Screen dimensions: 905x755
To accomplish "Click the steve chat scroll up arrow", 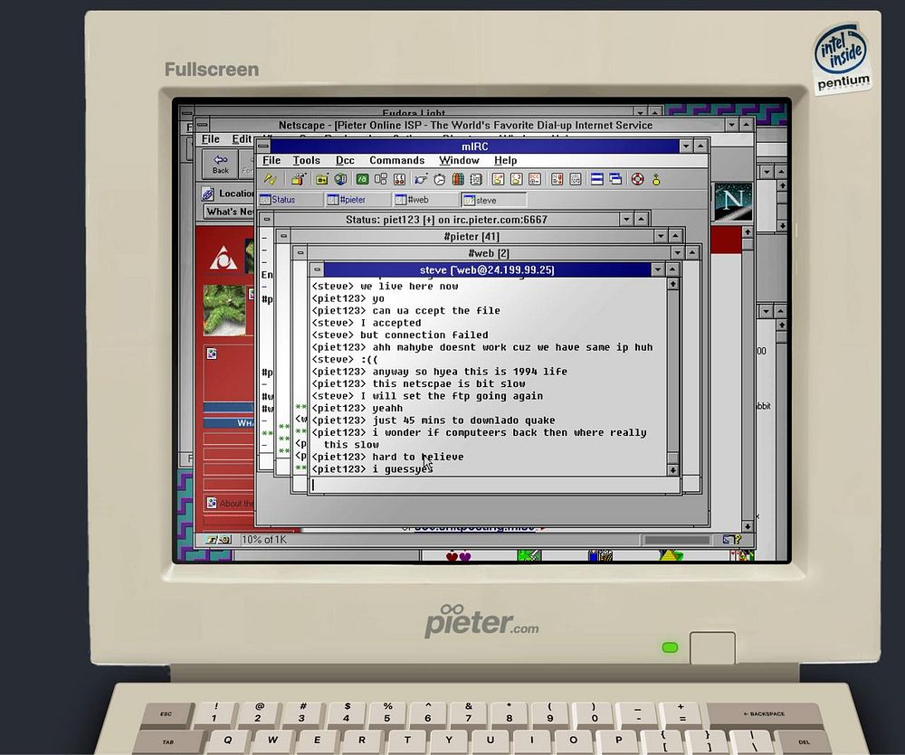I will pos(673,284).
